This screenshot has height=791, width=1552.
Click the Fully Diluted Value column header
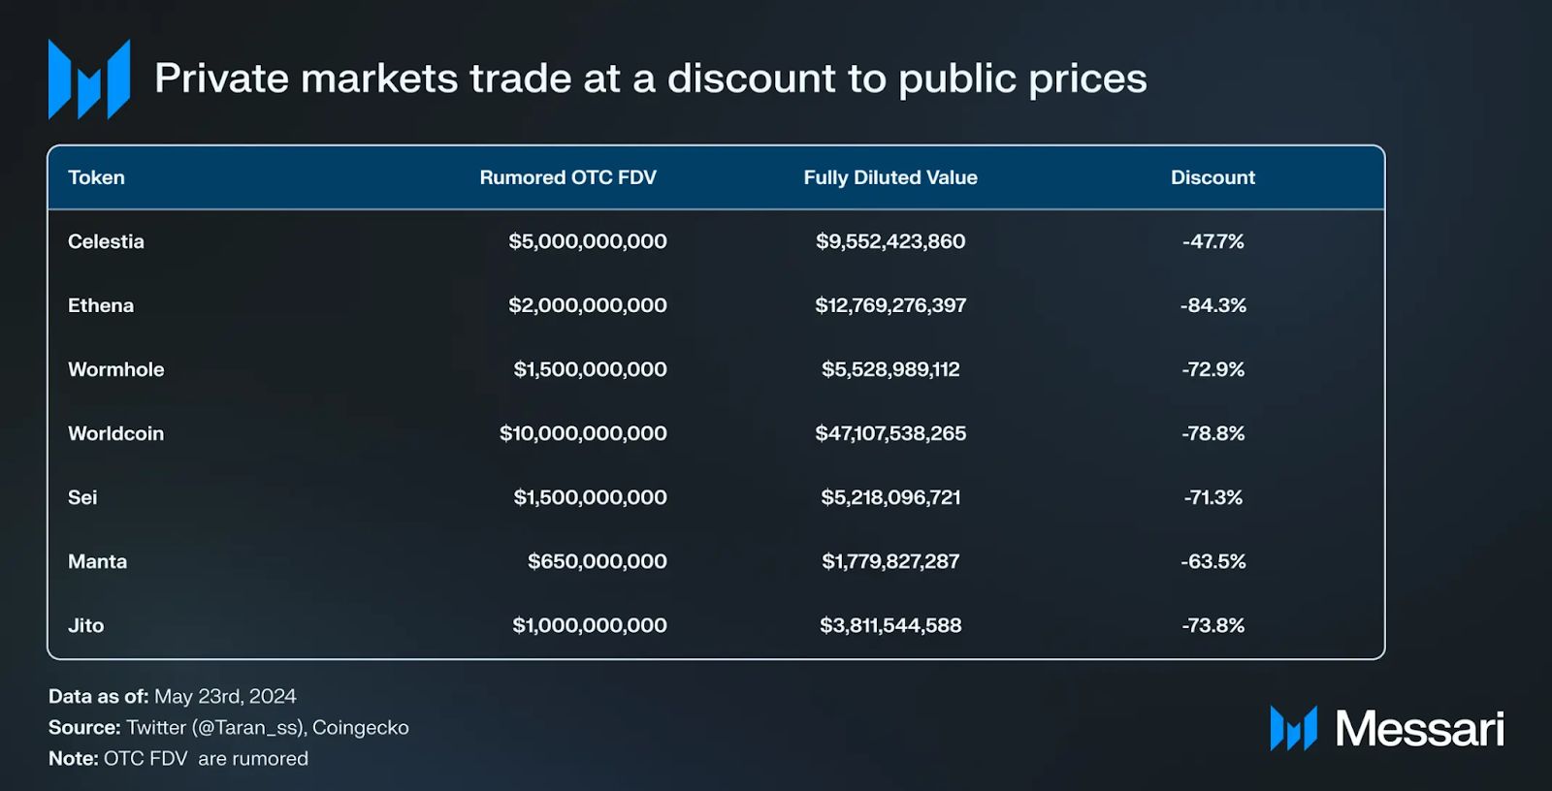889,177
